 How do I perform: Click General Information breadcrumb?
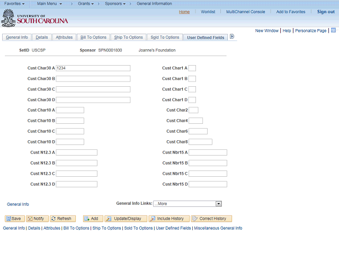pyautogui.click(x=154, y=4)
